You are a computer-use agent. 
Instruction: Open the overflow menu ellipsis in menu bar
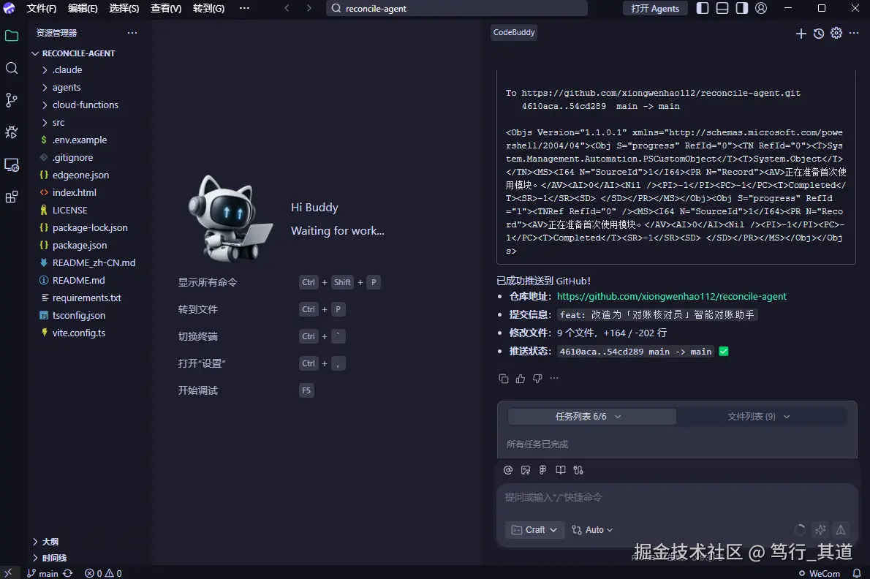(x=244, y=8)
